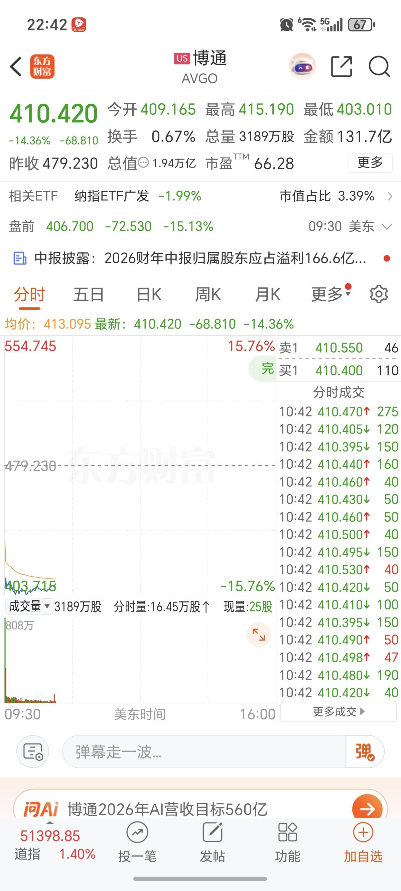The image size is (401, 891).
Task: Tap the 均价: 413.095 label
Action: (48, 324)
